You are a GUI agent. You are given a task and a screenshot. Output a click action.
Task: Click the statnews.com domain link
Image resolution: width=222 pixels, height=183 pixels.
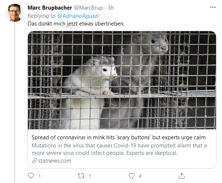pyautogui.click(x=55, y=161)
